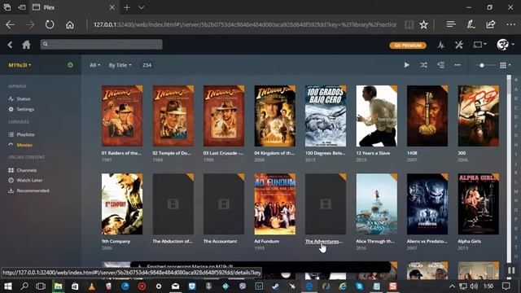Add page to favorites star icon

pos(423,24)
